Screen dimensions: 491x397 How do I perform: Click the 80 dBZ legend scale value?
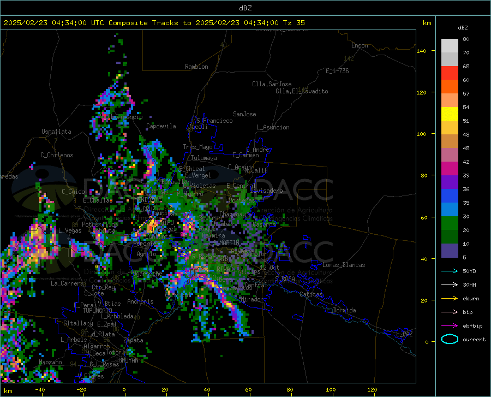tap(466, 39)
